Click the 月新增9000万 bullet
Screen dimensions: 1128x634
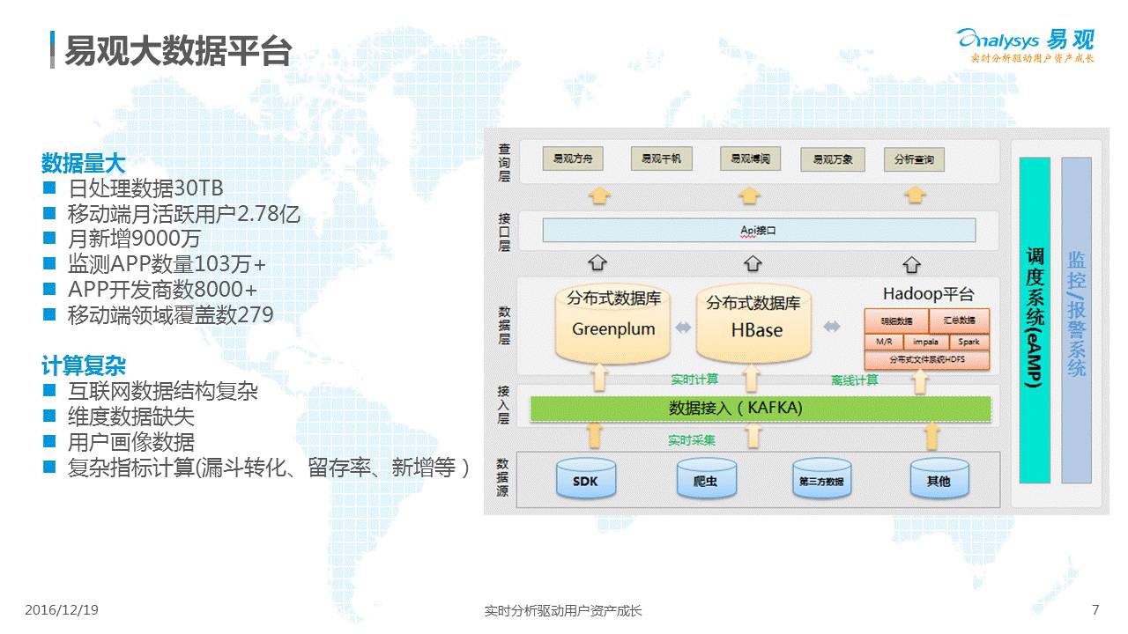134,239
